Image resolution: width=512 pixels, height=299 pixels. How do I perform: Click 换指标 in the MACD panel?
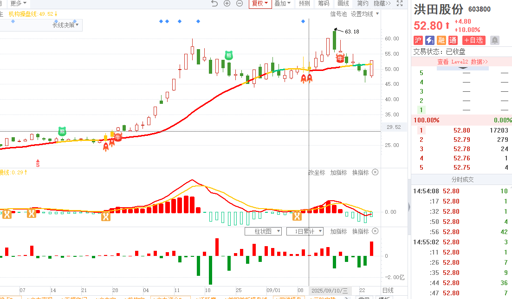(360, 172)
